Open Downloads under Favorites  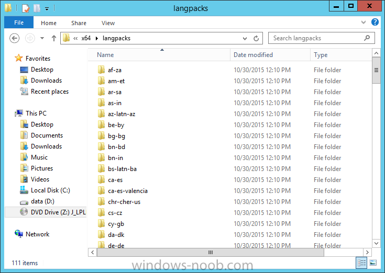click(x=46, y=81)
